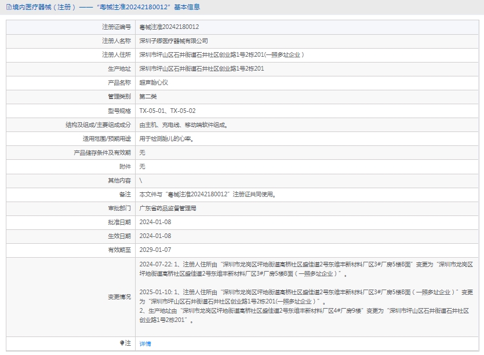
Task: Select model specification TX-05-01、TX-05-02
Action: pos(168,111)
